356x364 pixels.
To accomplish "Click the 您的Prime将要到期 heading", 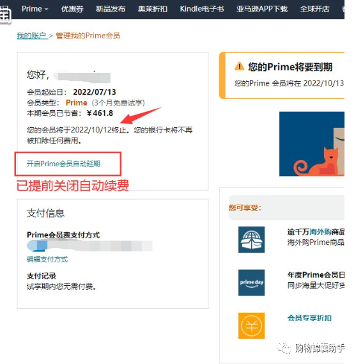I will pos(290,67).
